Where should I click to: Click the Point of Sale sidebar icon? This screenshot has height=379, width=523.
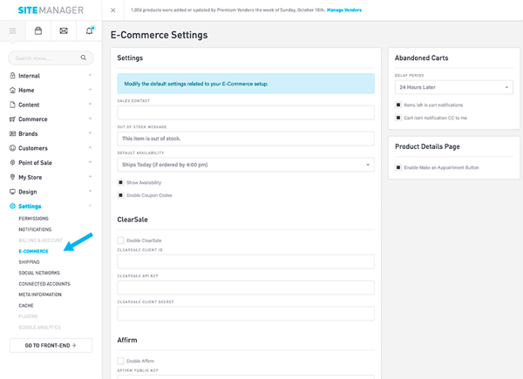(12, 163)
